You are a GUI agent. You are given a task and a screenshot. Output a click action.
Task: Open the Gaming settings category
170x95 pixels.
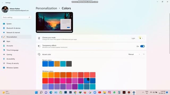pos(16,55)
